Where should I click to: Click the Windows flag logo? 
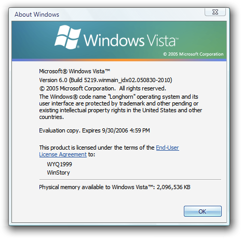click(x=68, y=37)
